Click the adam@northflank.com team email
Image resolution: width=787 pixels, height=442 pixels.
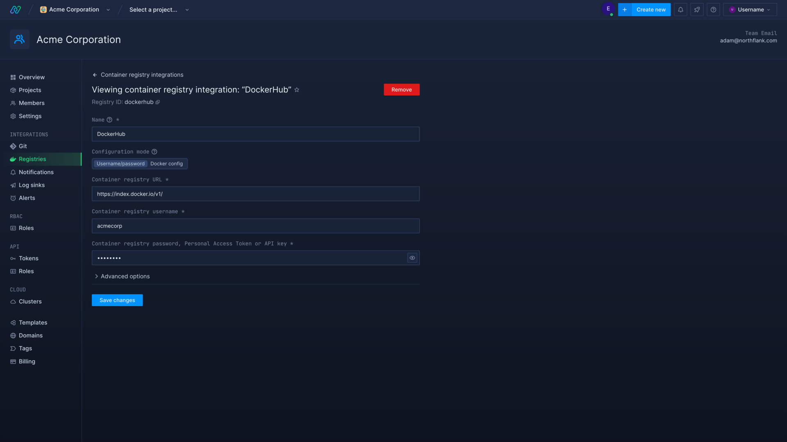pos(748,41)
